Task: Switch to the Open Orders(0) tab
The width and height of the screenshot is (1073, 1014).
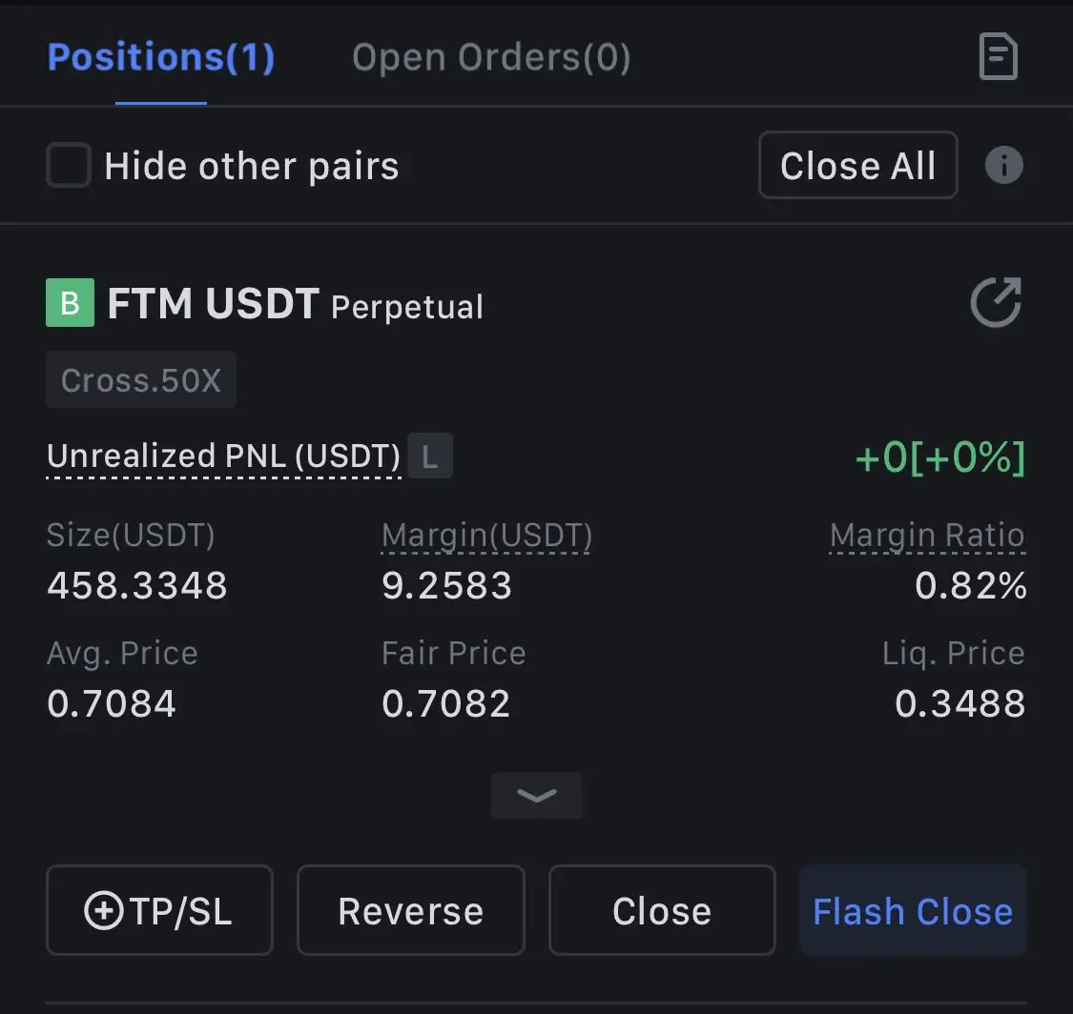Action: coord(491,57)
